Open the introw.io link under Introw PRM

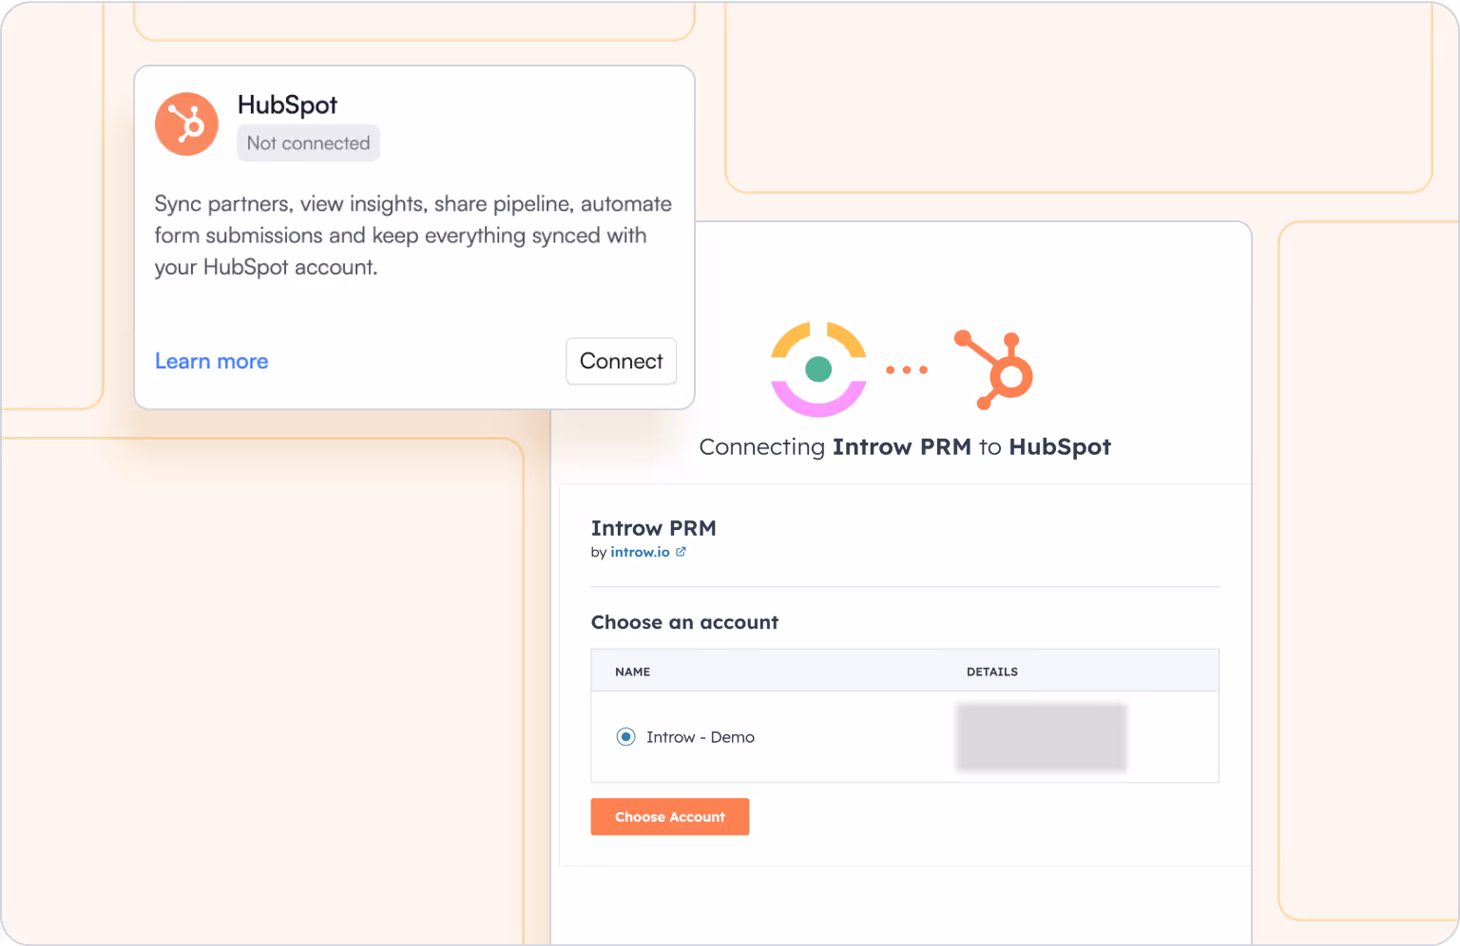[640, 552]
